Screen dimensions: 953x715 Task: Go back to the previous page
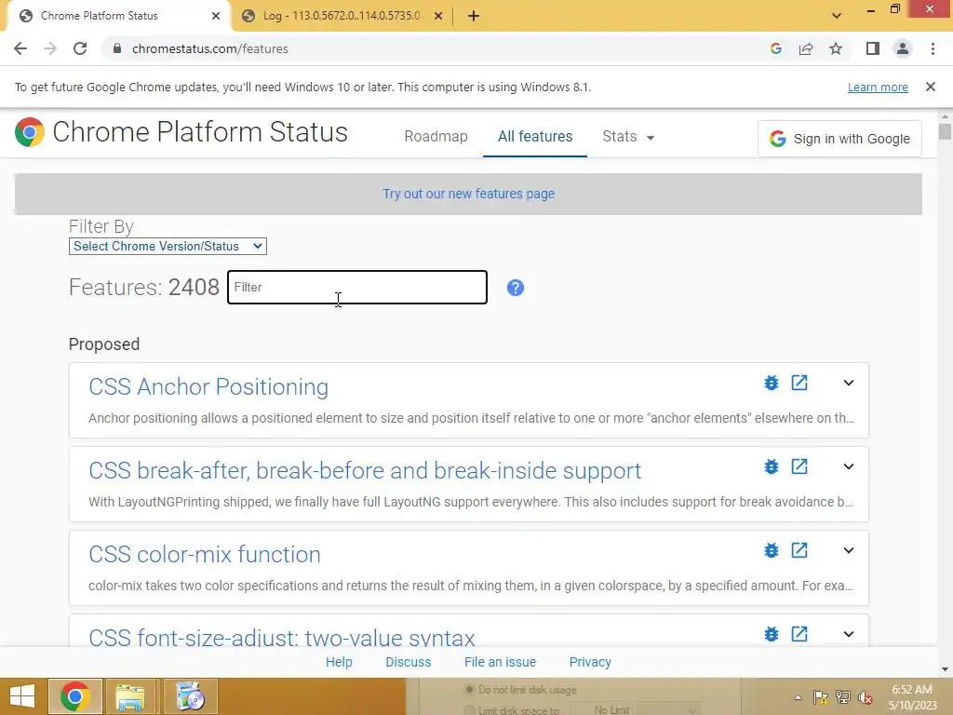point(20,48)
